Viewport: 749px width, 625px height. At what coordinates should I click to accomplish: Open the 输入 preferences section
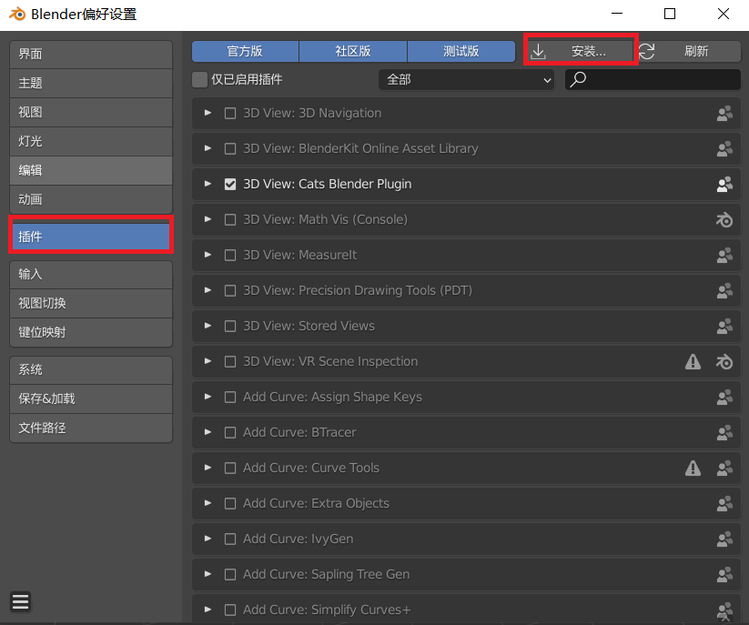91,274
